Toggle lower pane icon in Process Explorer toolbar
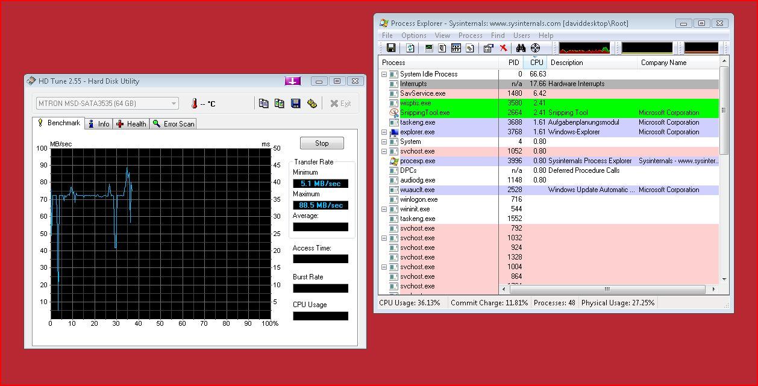This screenshot has width=758, height=386. coord(456,48)
